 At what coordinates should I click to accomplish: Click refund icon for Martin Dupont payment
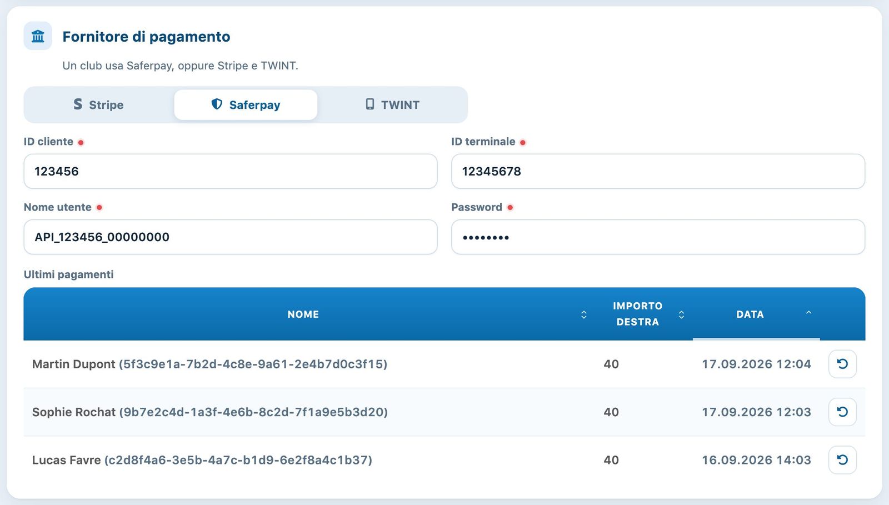(x=842, y=364)
